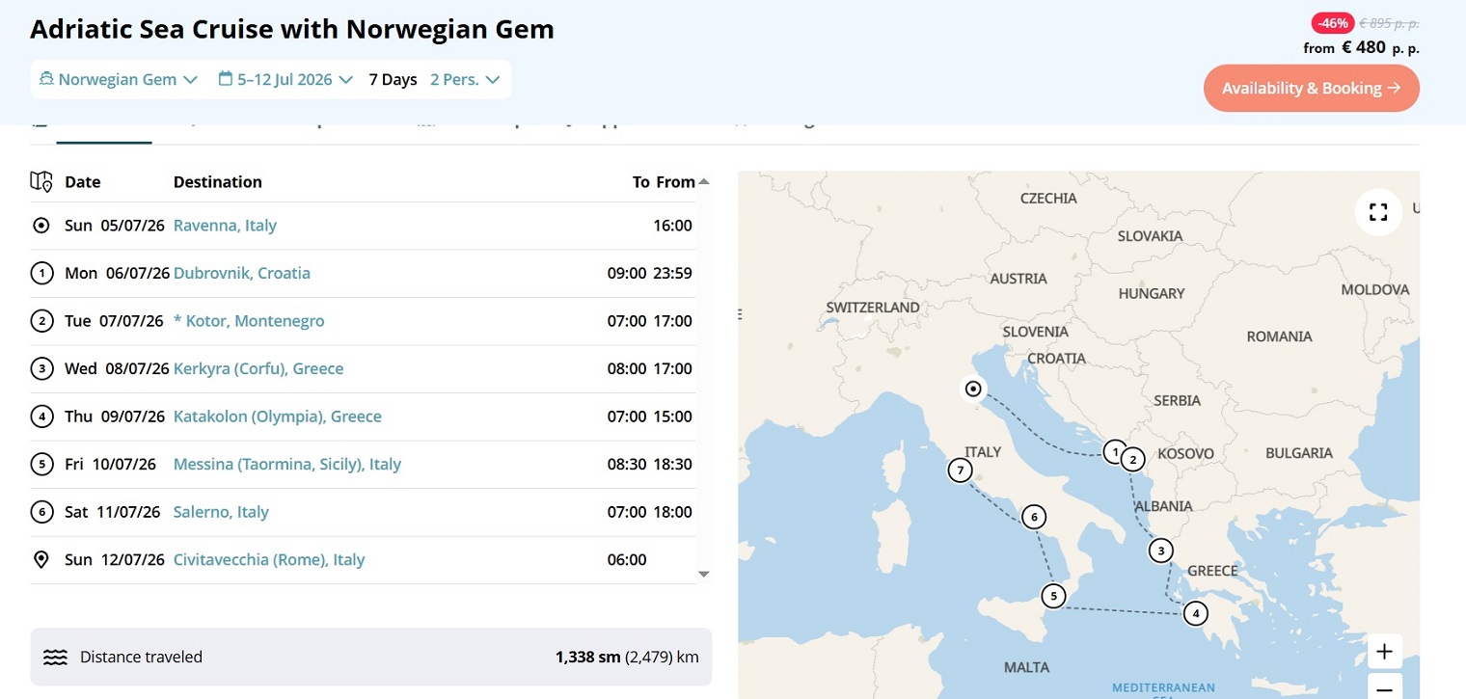This screenshot has height=699, width=1466.
Task: Click map marker 1 for Dubrovnik
Action: click(x=1115, y=451)
